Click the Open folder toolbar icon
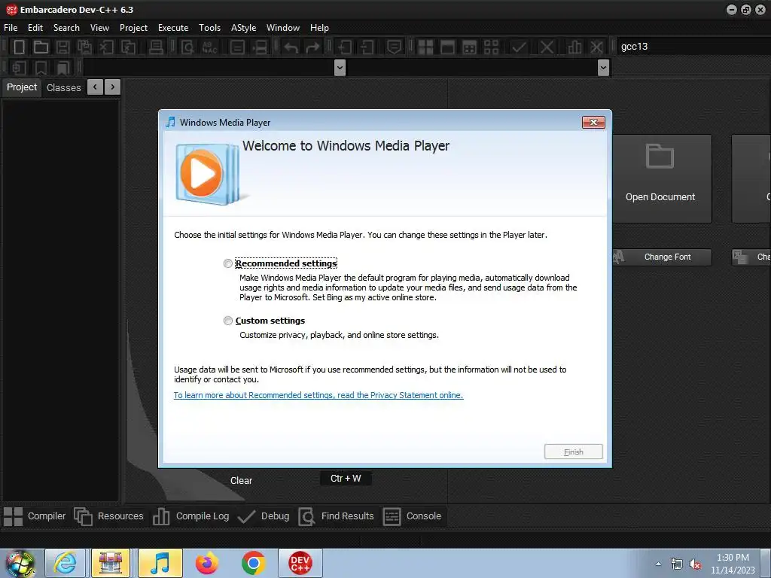 point(41,47)
